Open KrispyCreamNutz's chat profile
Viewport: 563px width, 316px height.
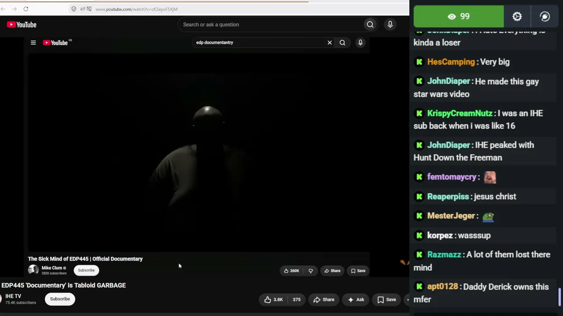pos(460,113)
